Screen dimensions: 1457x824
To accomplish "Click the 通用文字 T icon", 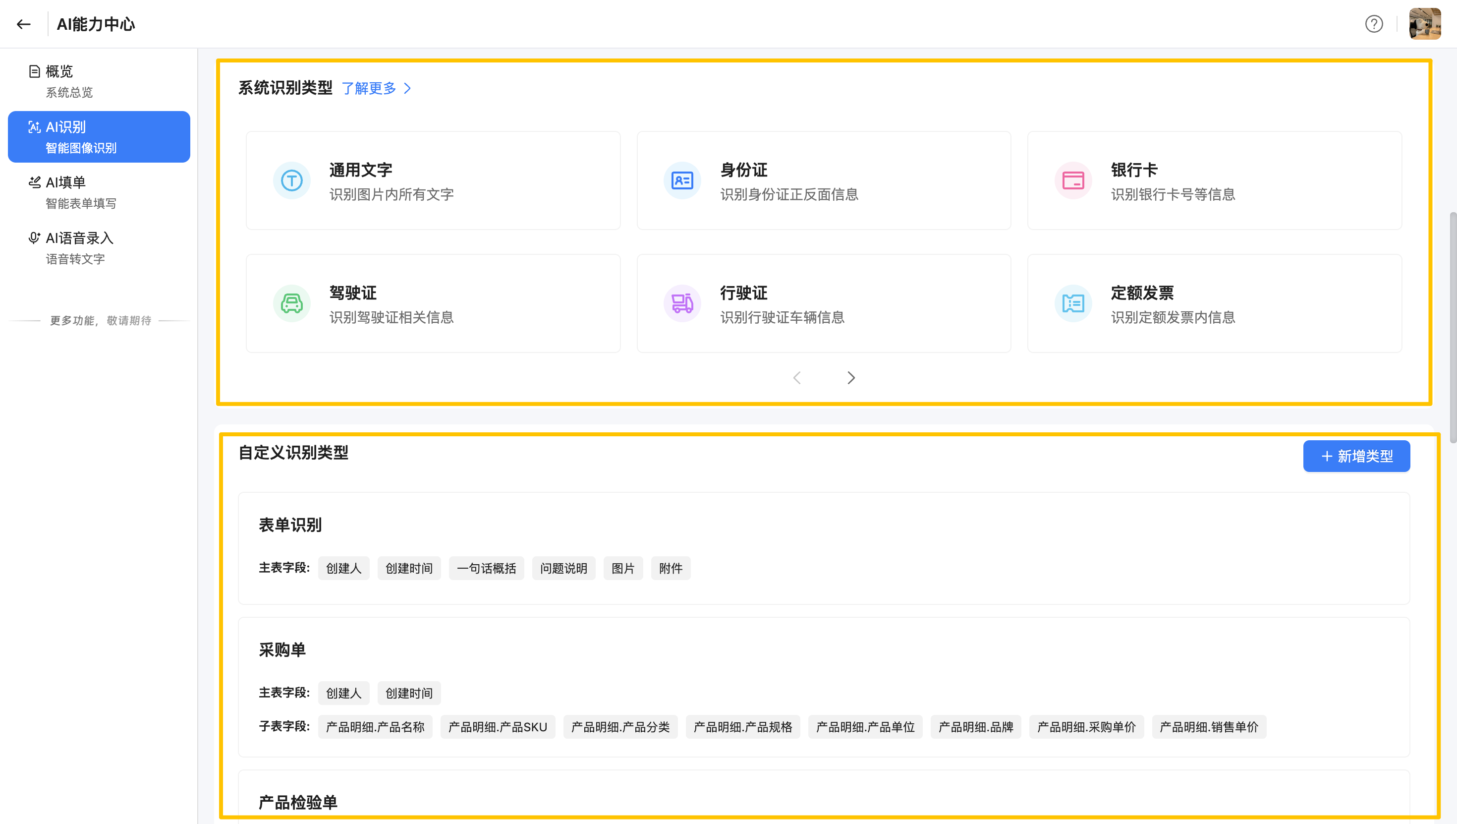I will coord(292,181).
